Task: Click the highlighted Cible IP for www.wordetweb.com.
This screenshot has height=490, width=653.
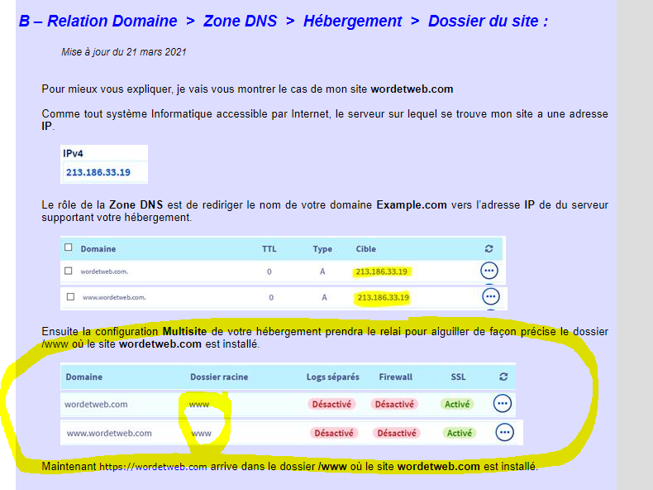Action: pos(383,297)
